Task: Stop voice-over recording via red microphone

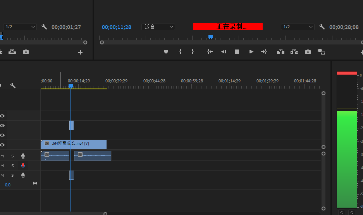Action: point(23,166)
